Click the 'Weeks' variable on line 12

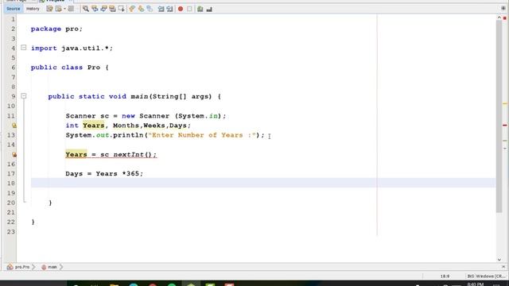(154, 126)
